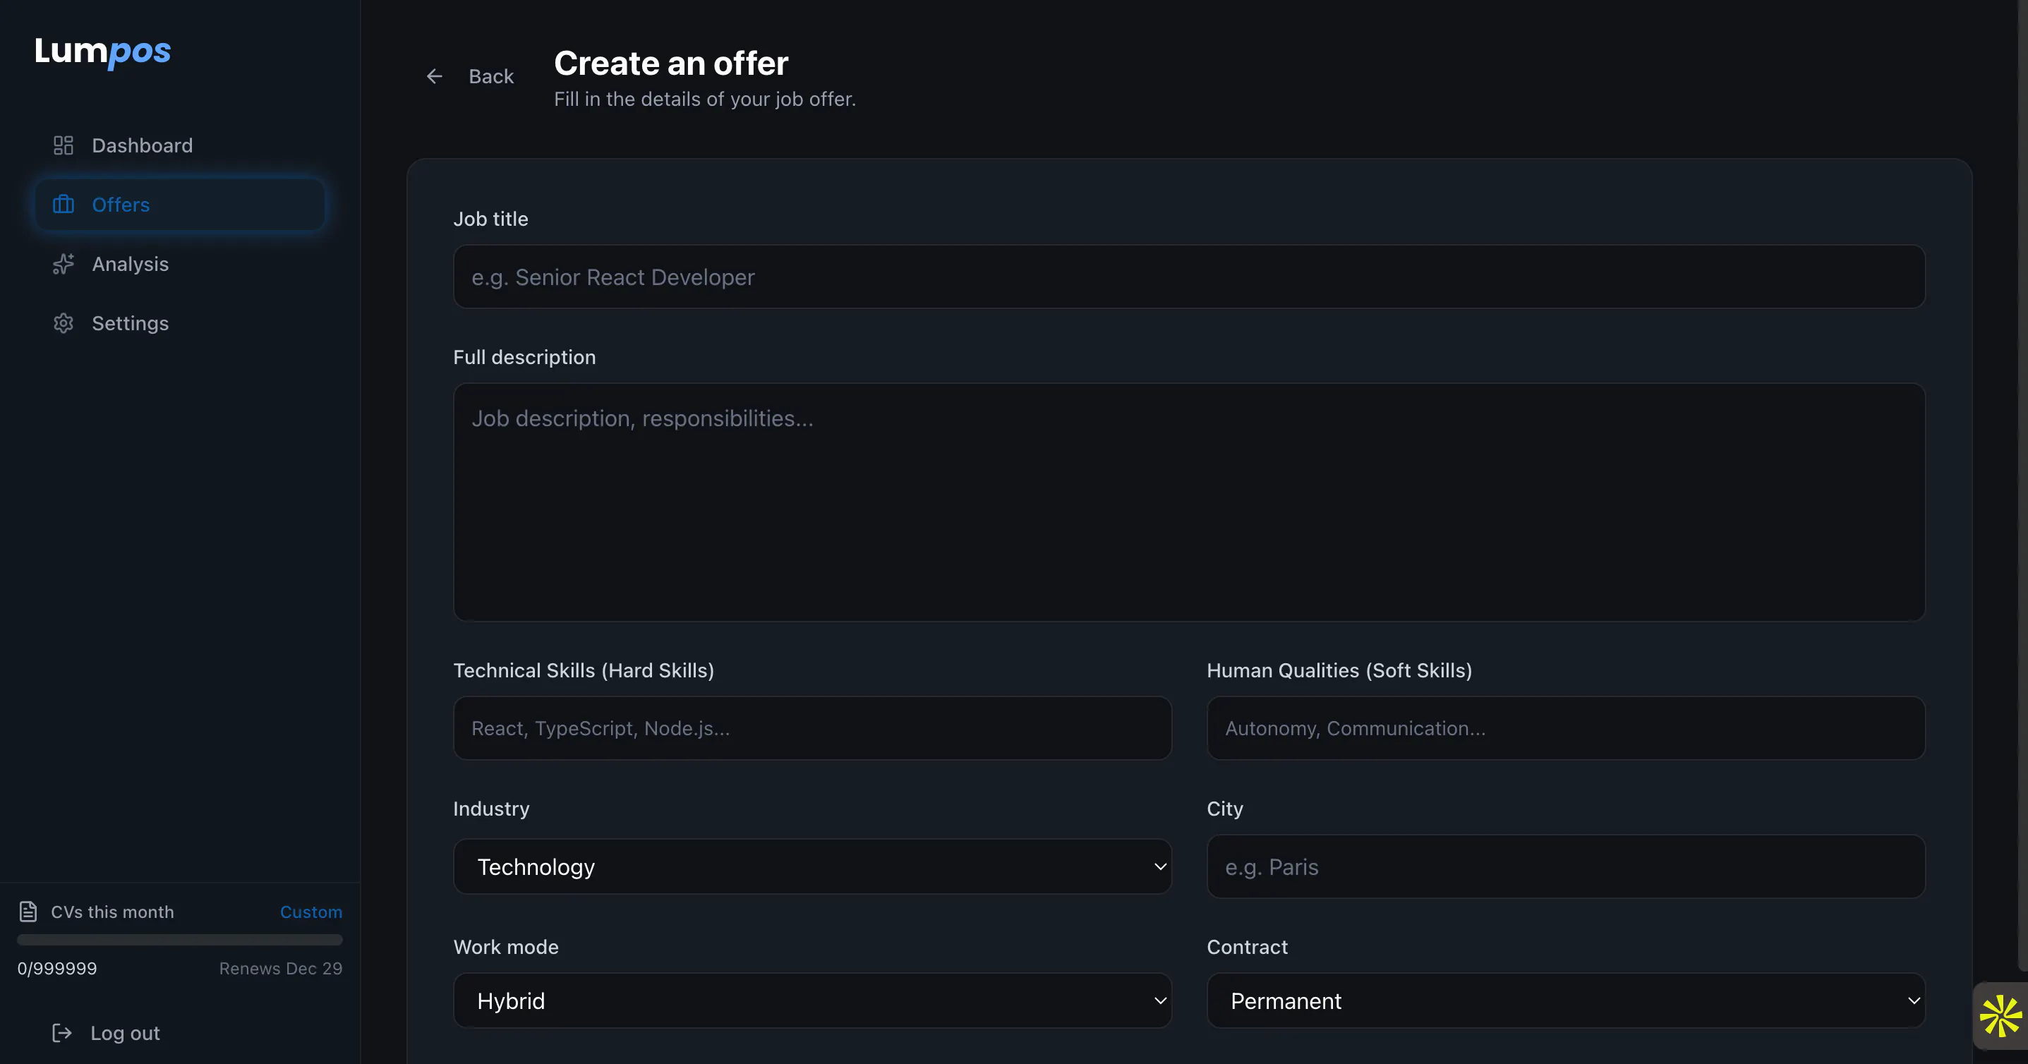Open the Industry dropdown
This screenshot has height=1064, width=2028.
pyautogui.click(x=812, y=866)
